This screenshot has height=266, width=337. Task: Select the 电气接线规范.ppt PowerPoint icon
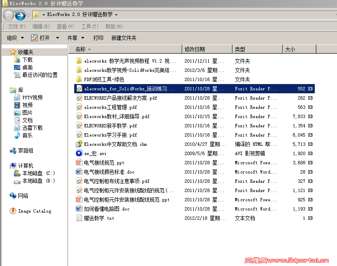[79, 163]
